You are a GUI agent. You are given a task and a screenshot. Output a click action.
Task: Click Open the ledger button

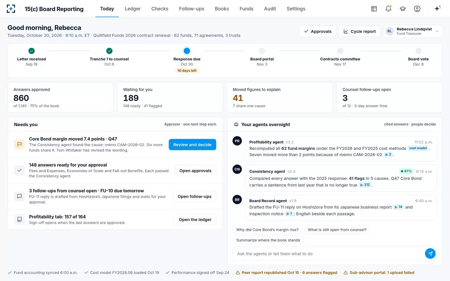tap(195, 219)
